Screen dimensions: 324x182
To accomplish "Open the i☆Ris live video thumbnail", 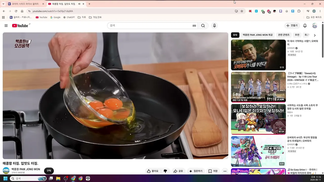I will click(258, 87).
